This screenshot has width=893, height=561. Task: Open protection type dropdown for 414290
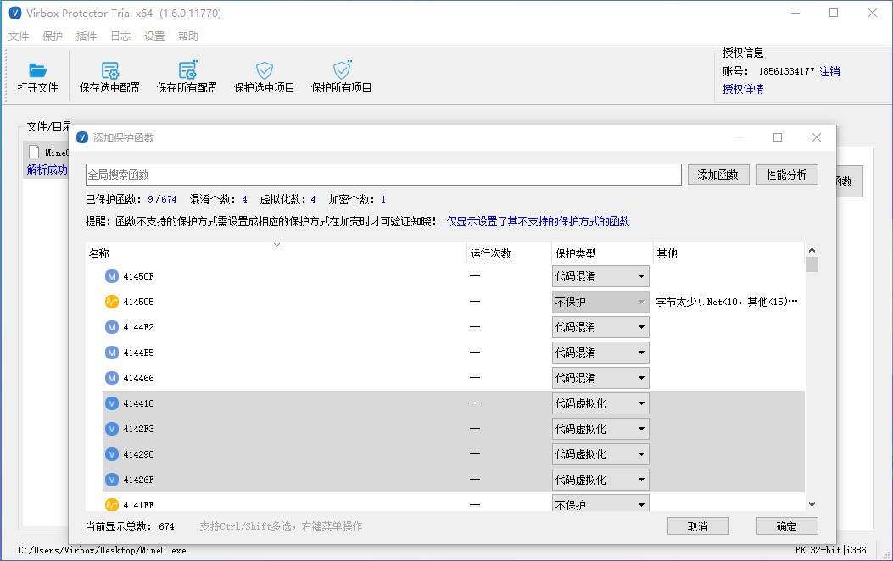pyautogui.click(x=600, y=454)
